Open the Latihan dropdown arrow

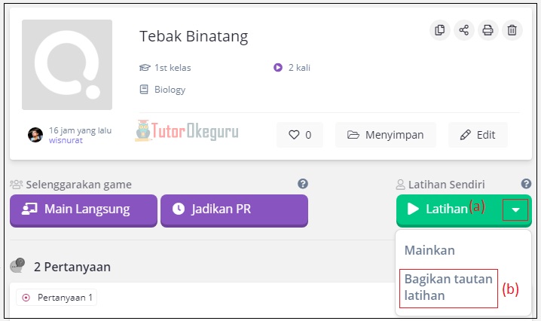tap(515, 210)
